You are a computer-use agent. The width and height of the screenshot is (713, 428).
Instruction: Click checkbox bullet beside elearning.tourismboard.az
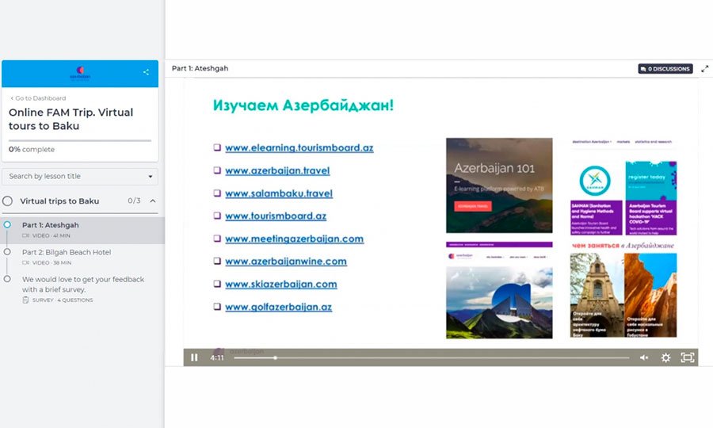click(x=217, y=147)
